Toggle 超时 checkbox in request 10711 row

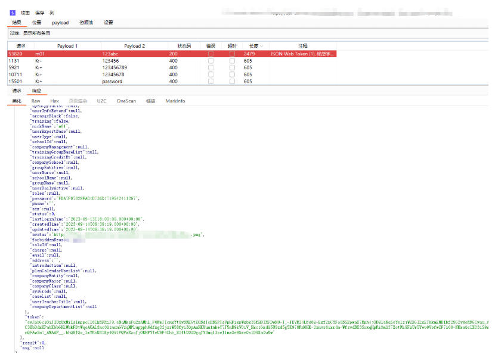point(232,74)
